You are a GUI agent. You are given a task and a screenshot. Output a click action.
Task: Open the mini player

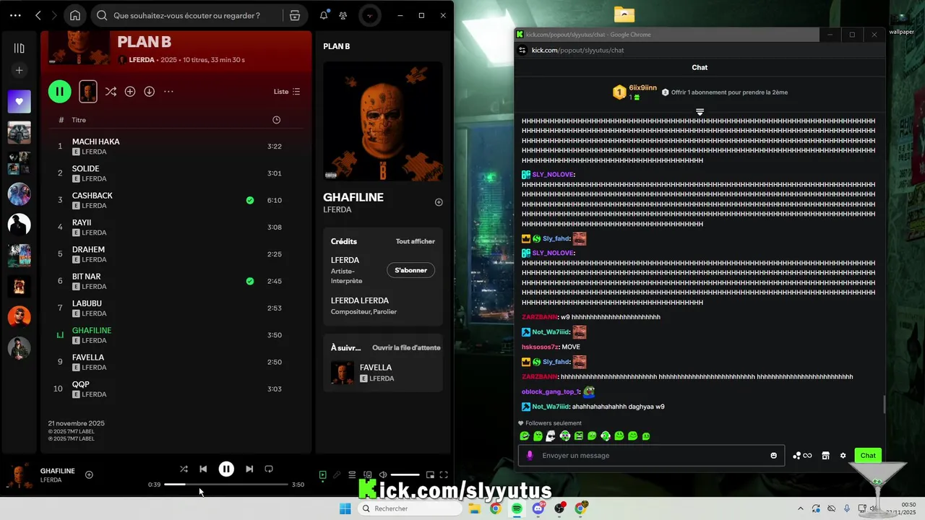coord(430,474)
